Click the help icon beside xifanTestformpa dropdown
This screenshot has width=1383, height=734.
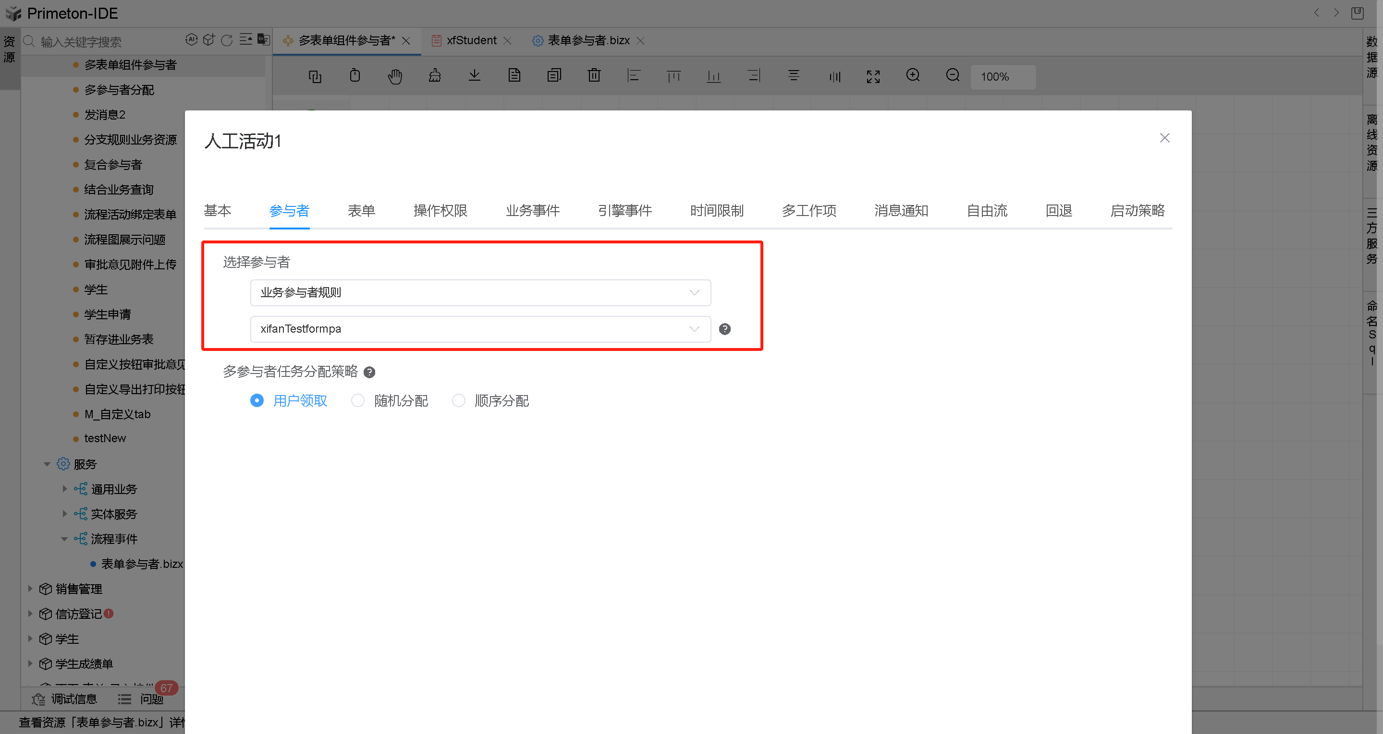point(724,329)
